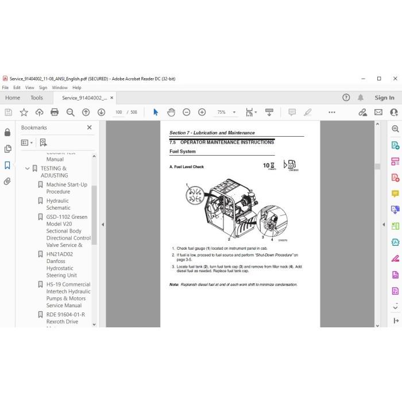Click the share link icon
This screenshot has height=402, width=402.
[x=362, y=113]
